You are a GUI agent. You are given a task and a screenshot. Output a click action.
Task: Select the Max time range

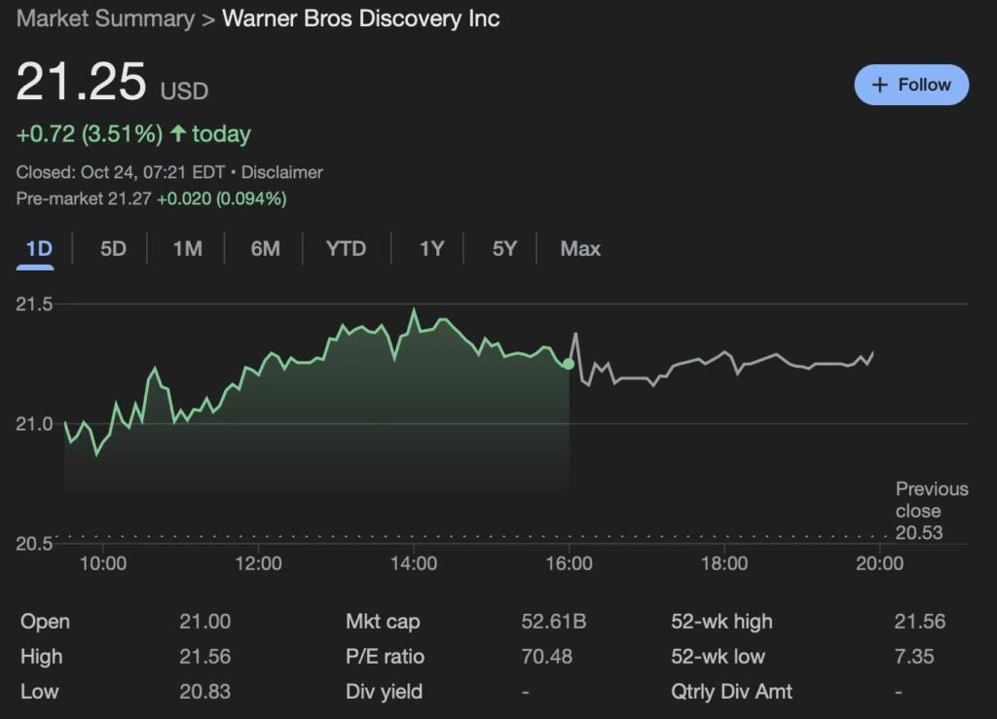tap(579, 249)
